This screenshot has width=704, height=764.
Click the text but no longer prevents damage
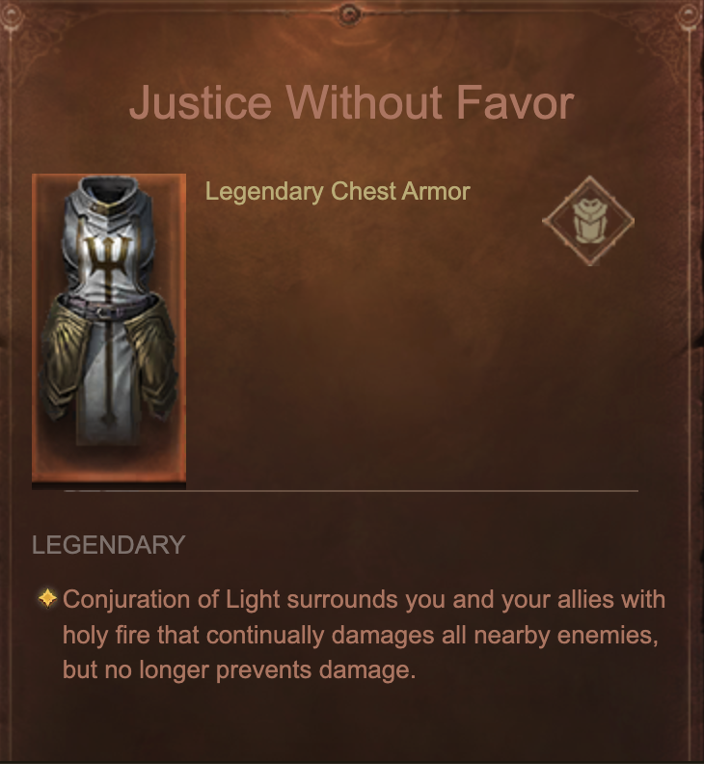pos(239,669)
